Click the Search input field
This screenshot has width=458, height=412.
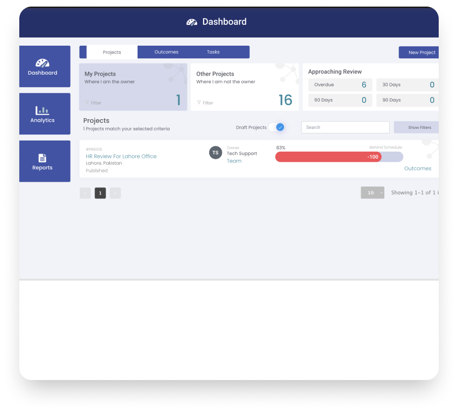[x=345, y=127]
